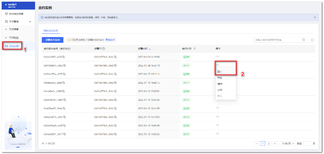Screen dimensions: 324x154
Task: Copy deployer address in the 14:35:19 row
Action: tap(116, 65)
